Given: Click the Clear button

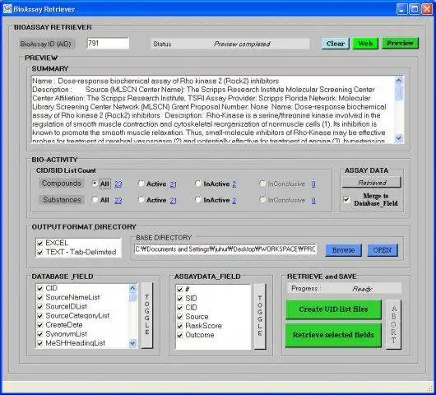Looking at the screenshot, I should pos(336,44).
